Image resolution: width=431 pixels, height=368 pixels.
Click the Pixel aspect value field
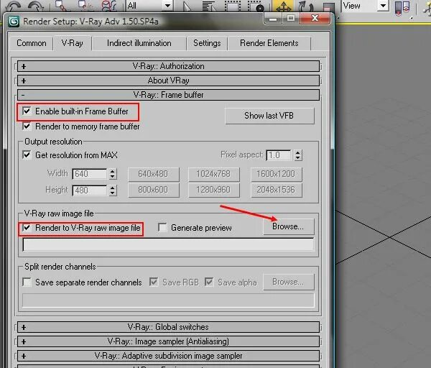[x=279, y=155]
